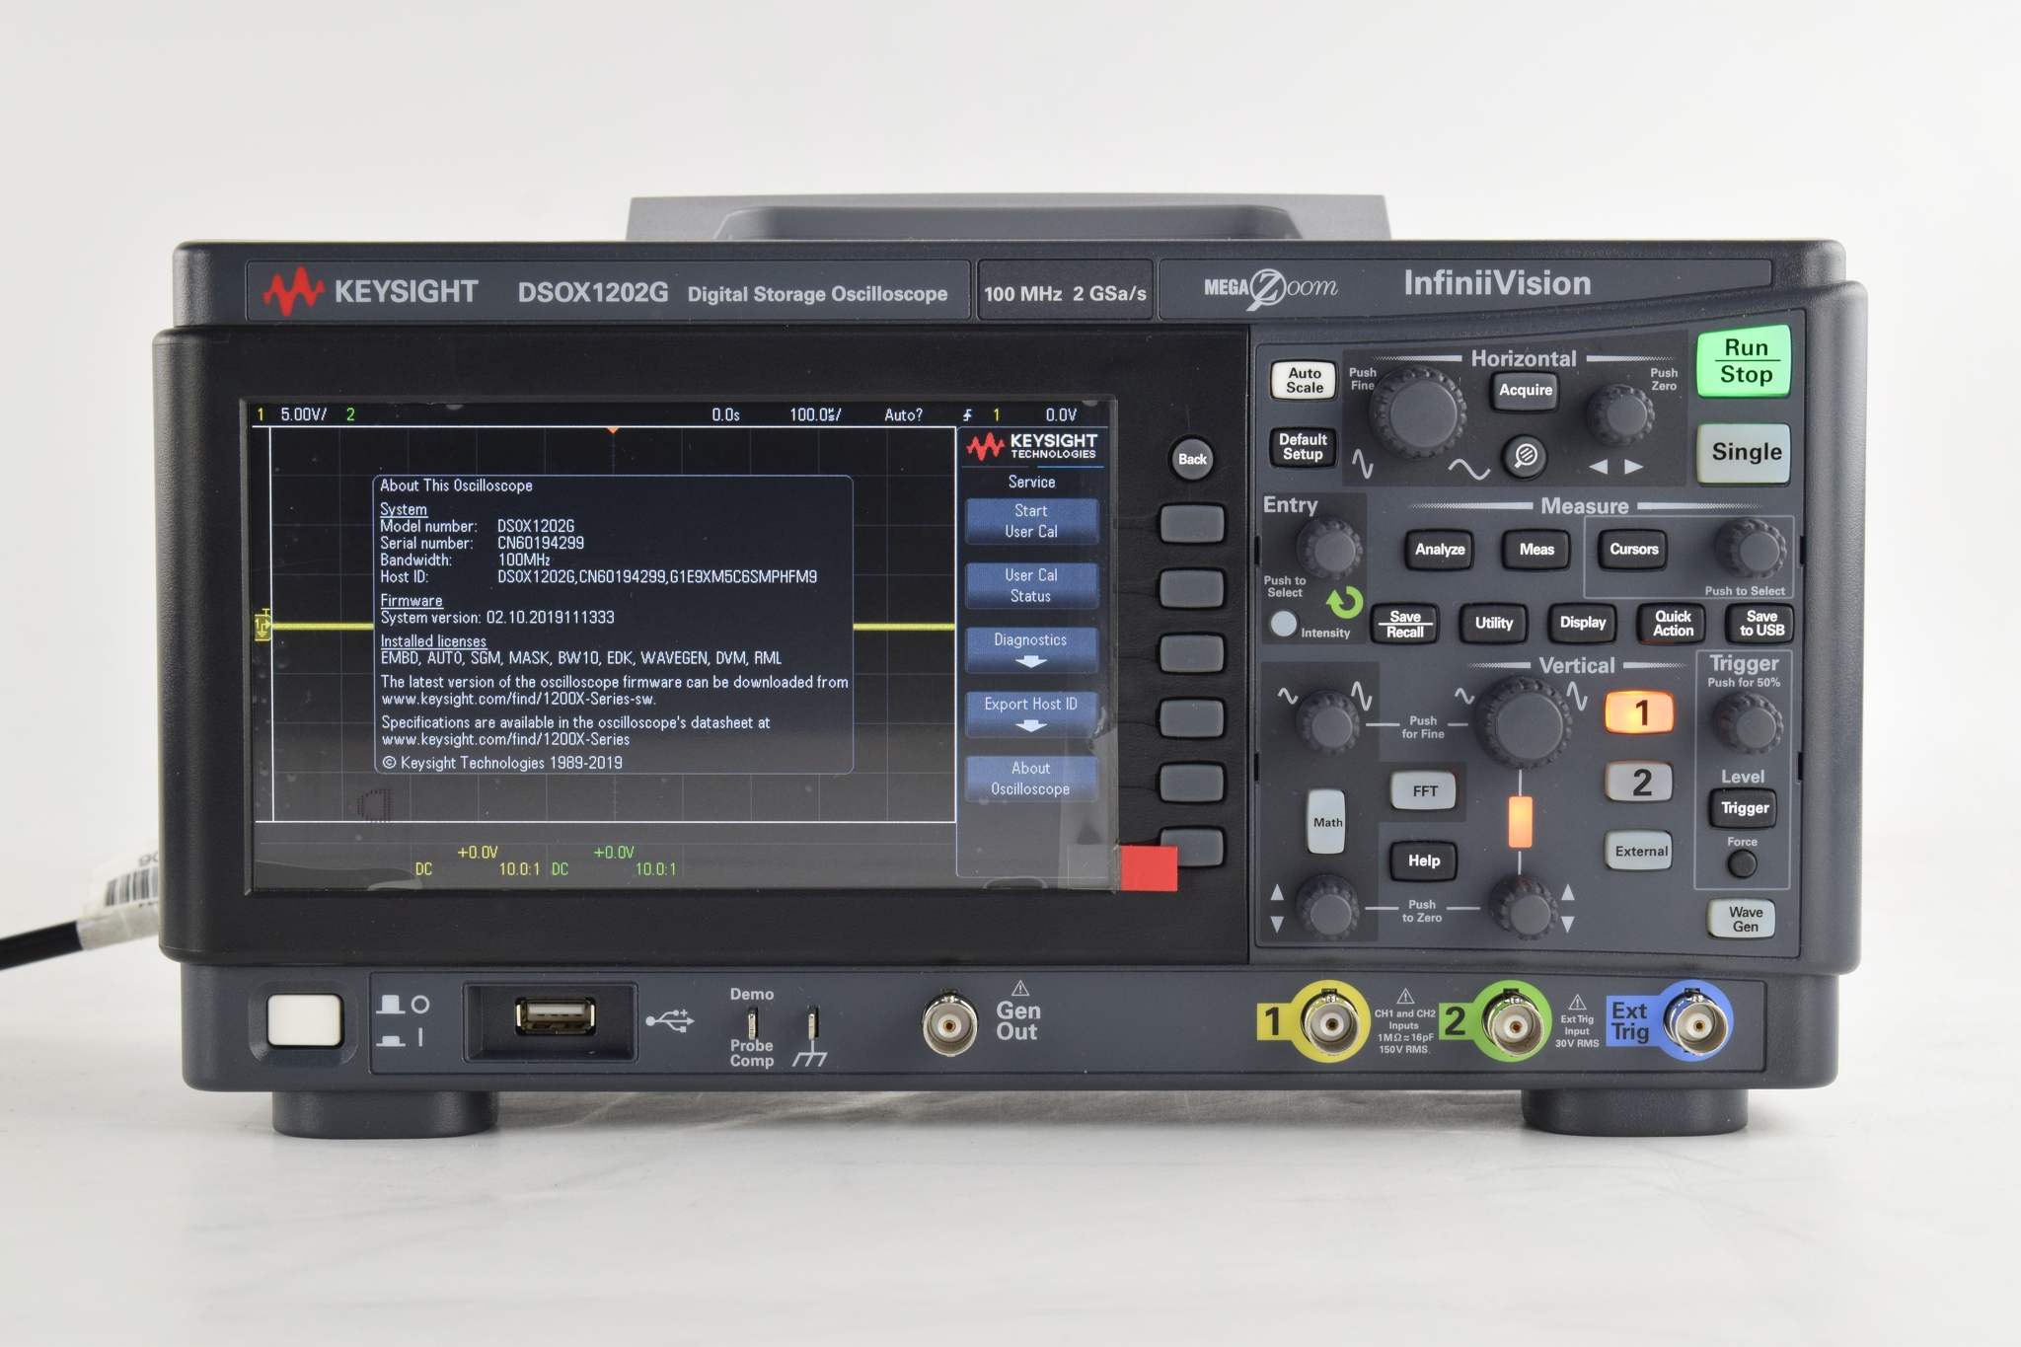Click the Serial number CN60194299 value

click(x=540, y=543)
